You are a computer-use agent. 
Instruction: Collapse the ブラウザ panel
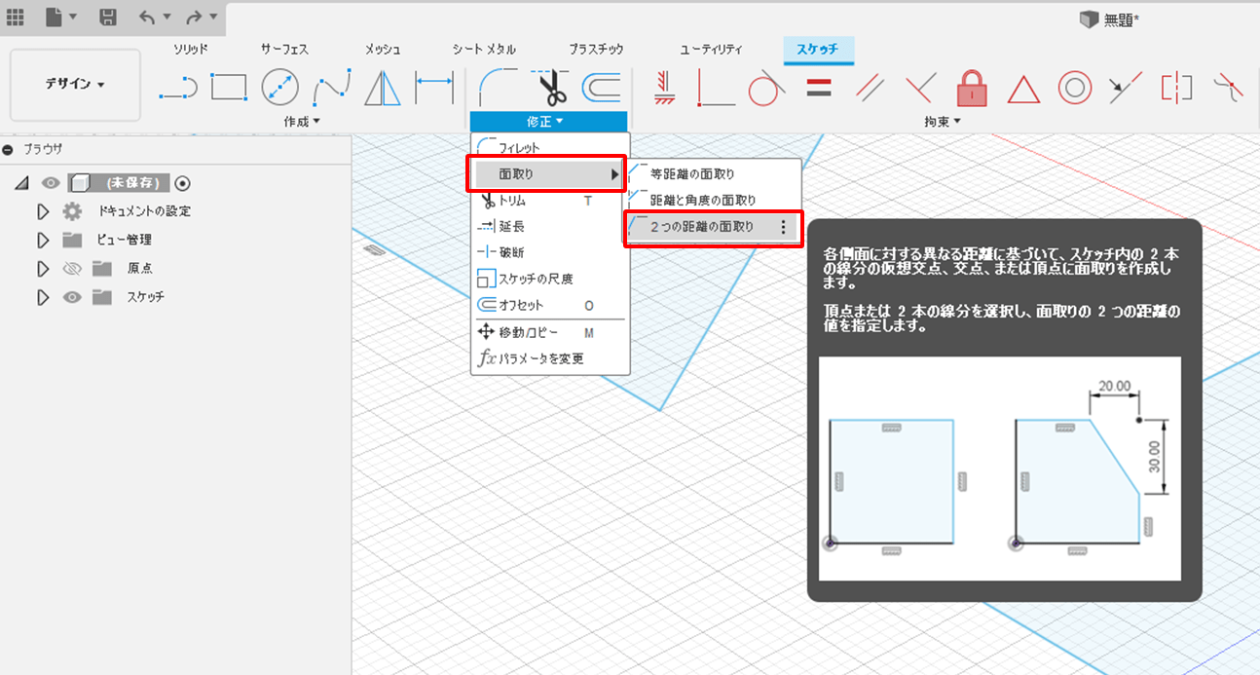8,149
